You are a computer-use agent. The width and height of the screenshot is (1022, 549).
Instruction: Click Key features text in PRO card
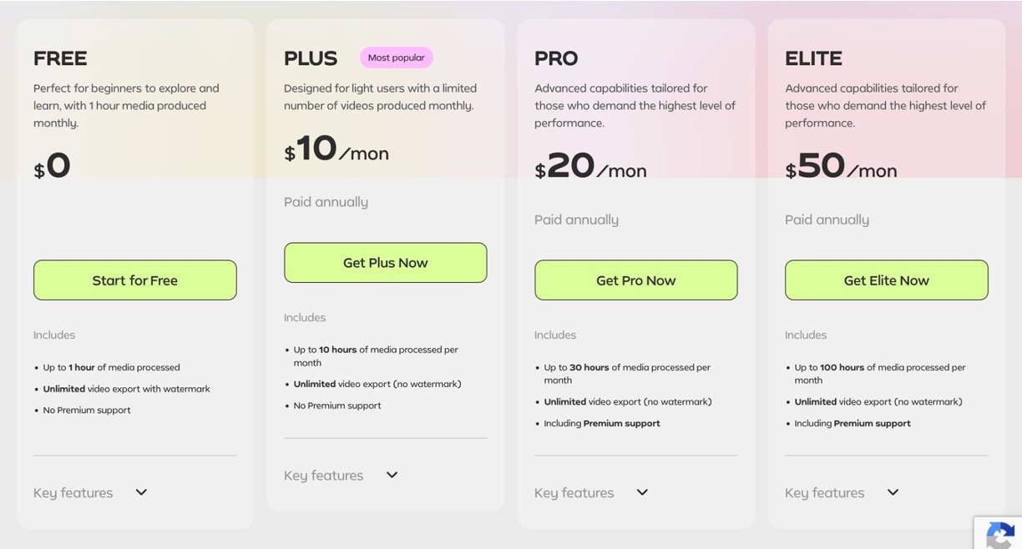tap(574, 493)
